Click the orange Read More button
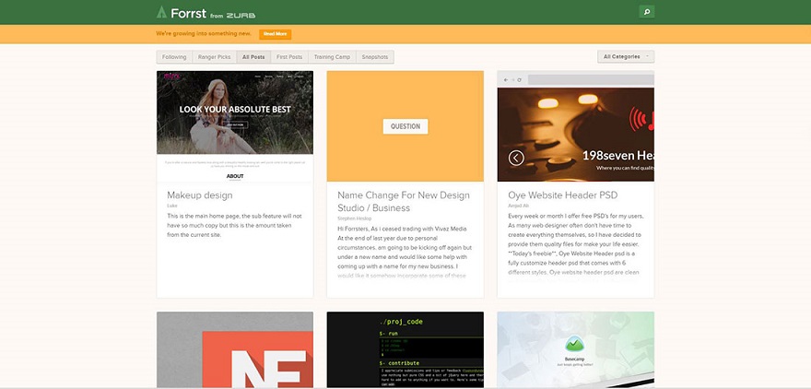The height and width of the screenshot is (389, 811). coord(276,34)
